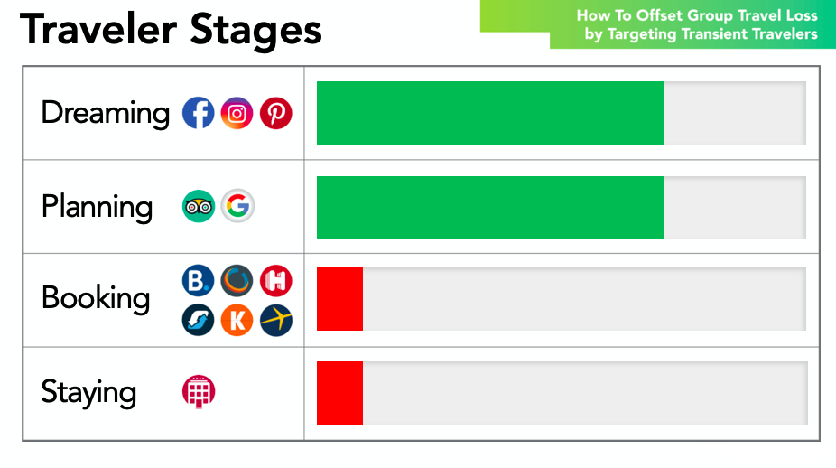Click the red hotel building icon
Viewport: 836px width, 468px height.
pyautogui.click(x=199, y=392)
